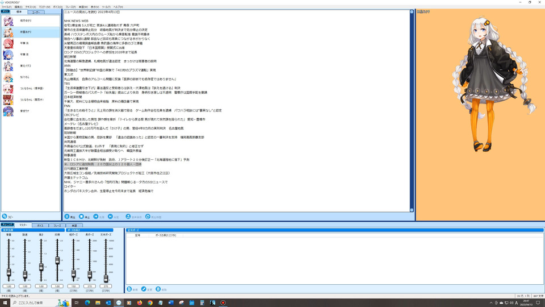
Task: Open the テキスト menu
Action: click(x=31, y=7)
